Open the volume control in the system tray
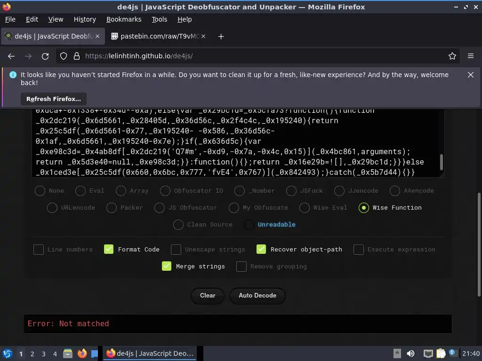482x361 pixels. (x=410, y=353)
